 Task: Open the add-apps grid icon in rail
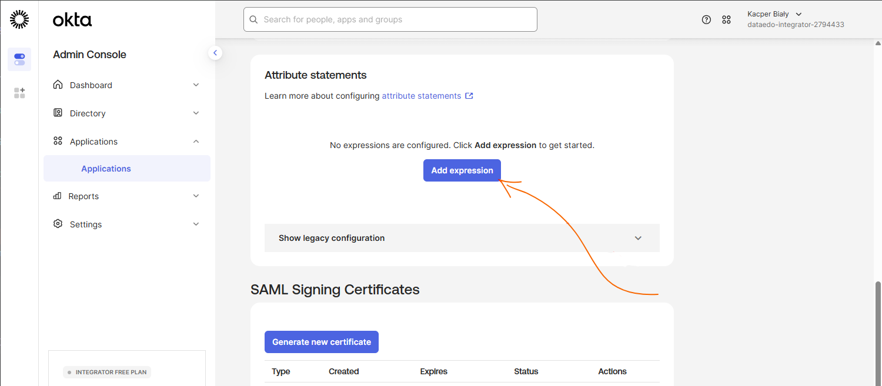[19, 93]
